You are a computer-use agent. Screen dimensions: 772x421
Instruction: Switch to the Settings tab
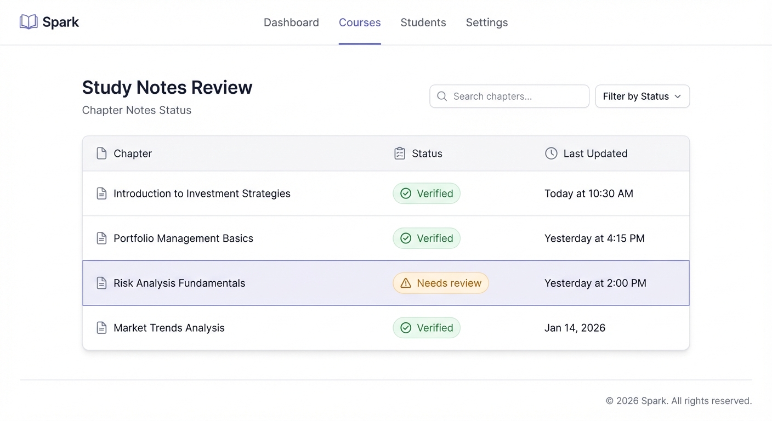487,22
